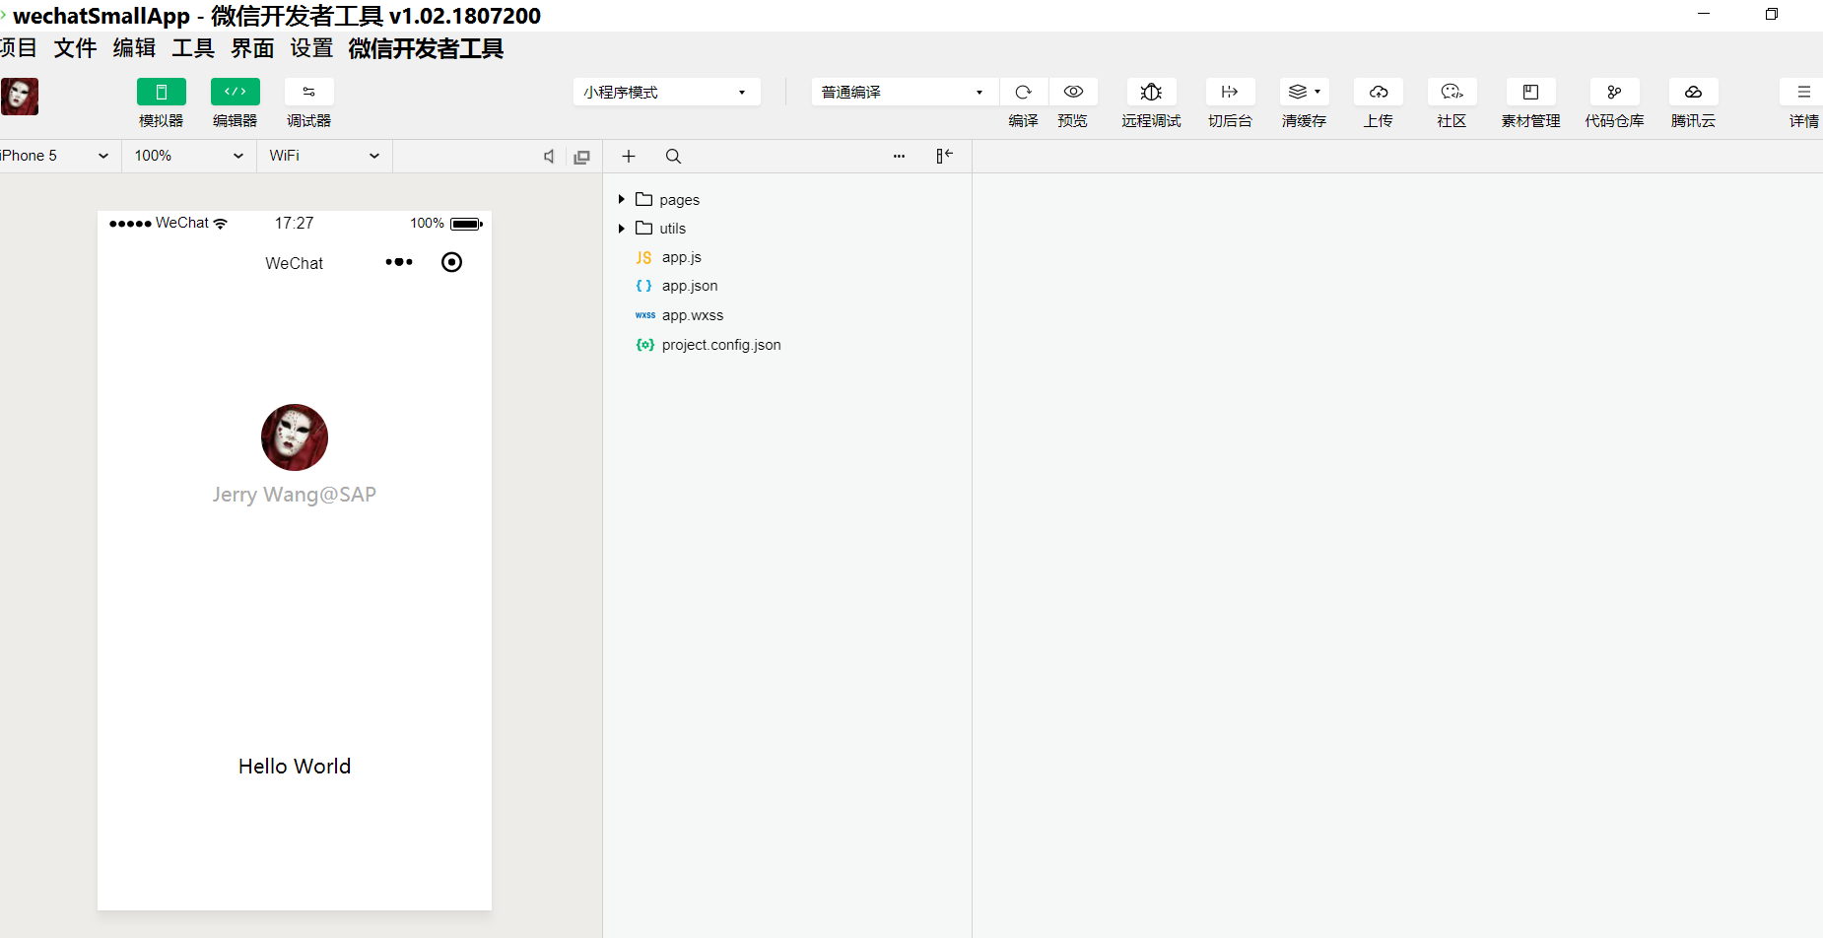Open the 普通编译 compile mode dropdown

905,92
